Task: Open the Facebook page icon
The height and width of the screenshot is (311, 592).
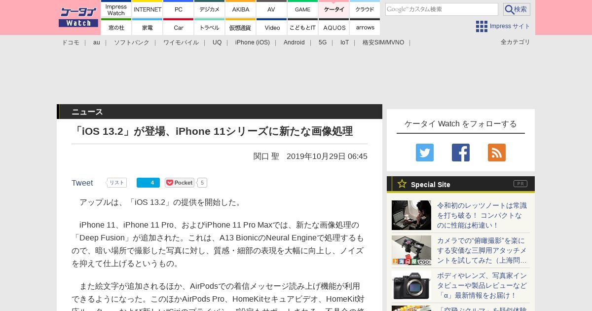Action: [461, 153]
